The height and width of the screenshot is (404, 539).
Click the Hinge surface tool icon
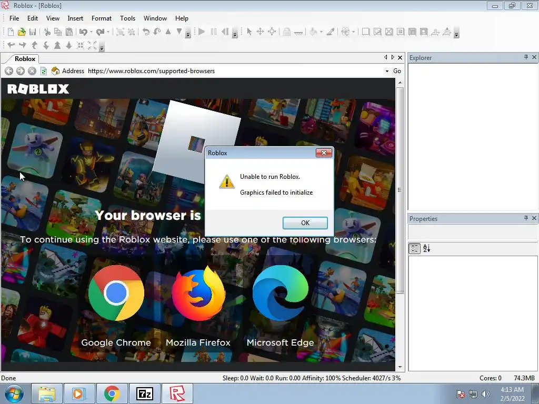click(x=435, y=32)
